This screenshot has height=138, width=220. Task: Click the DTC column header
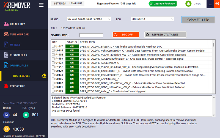point(55,42)
